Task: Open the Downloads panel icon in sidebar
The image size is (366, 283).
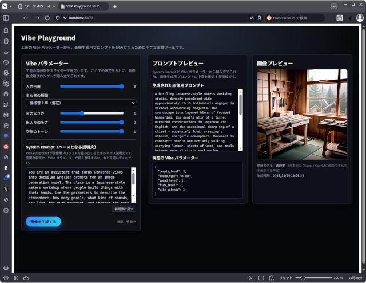Action: (x=6, y=52)
